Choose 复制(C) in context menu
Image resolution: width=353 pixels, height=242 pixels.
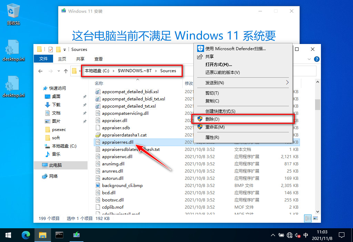(x=243, y=101)
